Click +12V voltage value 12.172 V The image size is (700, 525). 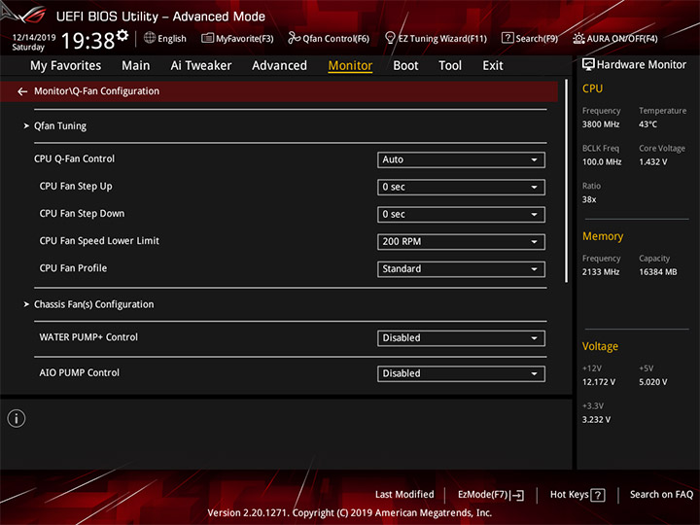point(598,382)
